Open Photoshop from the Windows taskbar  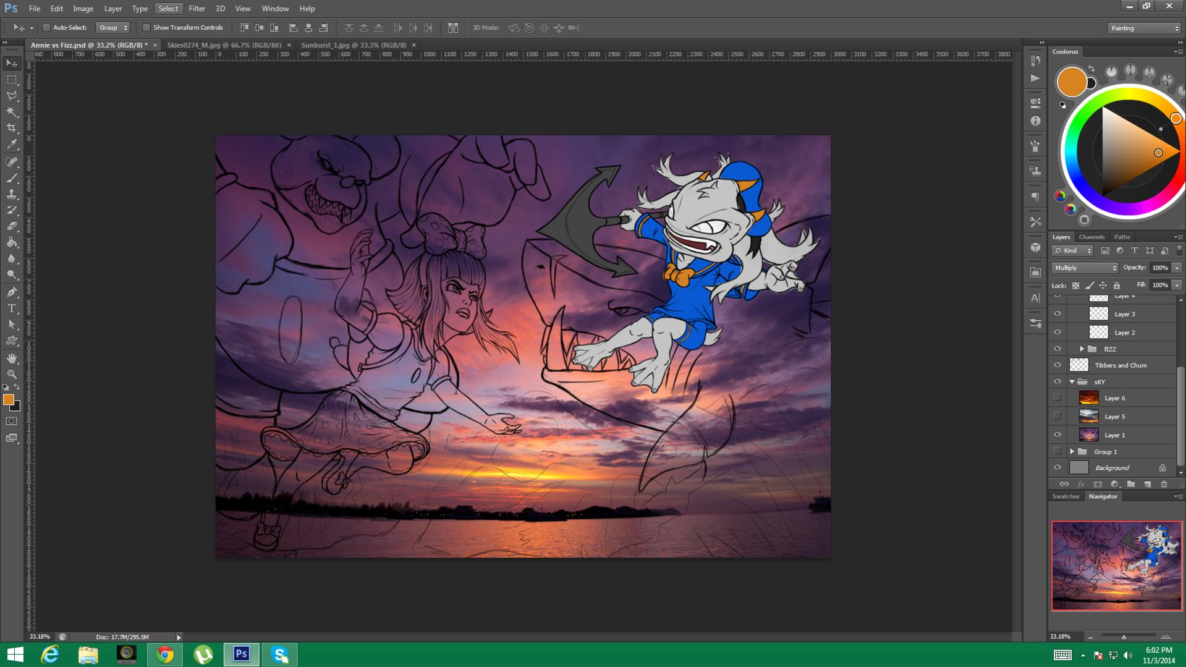point(241,654)
